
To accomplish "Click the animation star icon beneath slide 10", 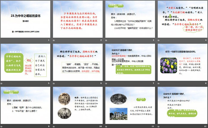I will [53, 127].
